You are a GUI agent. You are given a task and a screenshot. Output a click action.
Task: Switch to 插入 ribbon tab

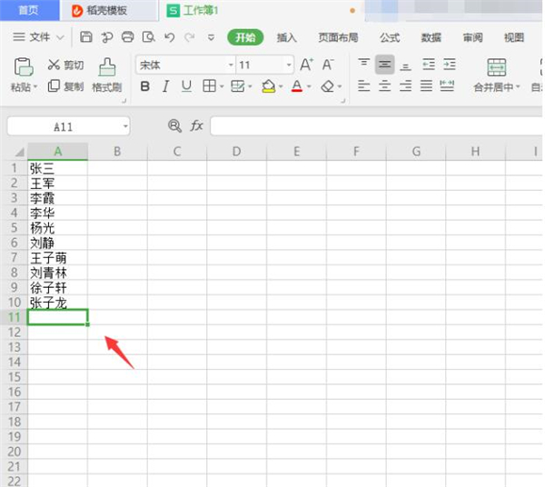(287, 37)
